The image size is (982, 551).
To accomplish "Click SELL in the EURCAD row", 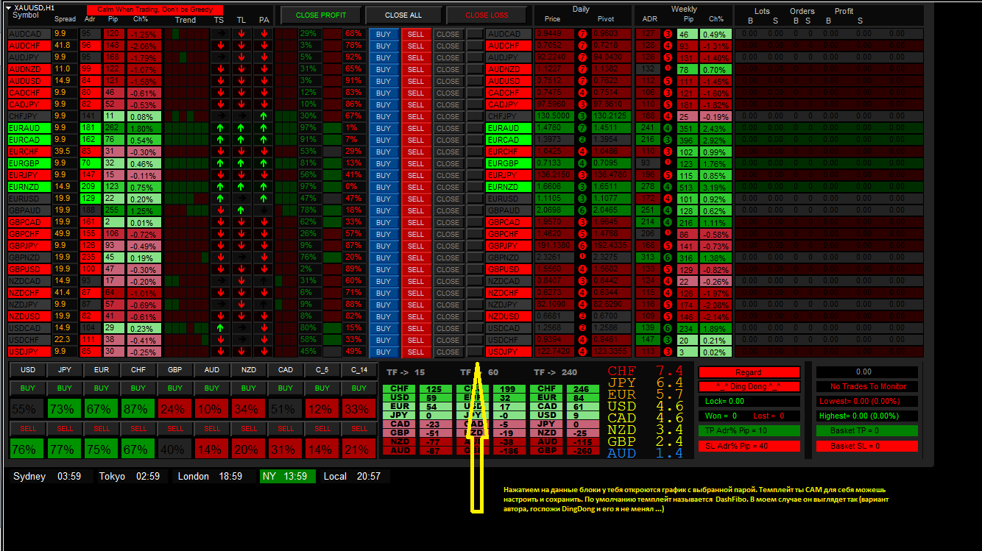I will (416, 140).
